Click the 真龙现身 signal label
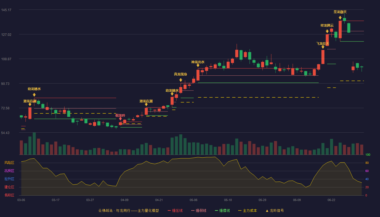This screenshot has width=380, height=217. 180,74
